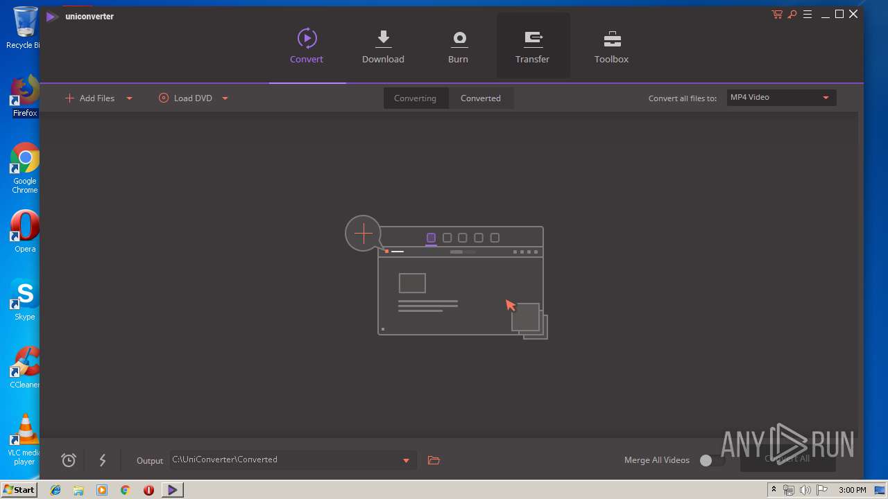Open the Convert section
888x499 pixels.
point(307,46)
